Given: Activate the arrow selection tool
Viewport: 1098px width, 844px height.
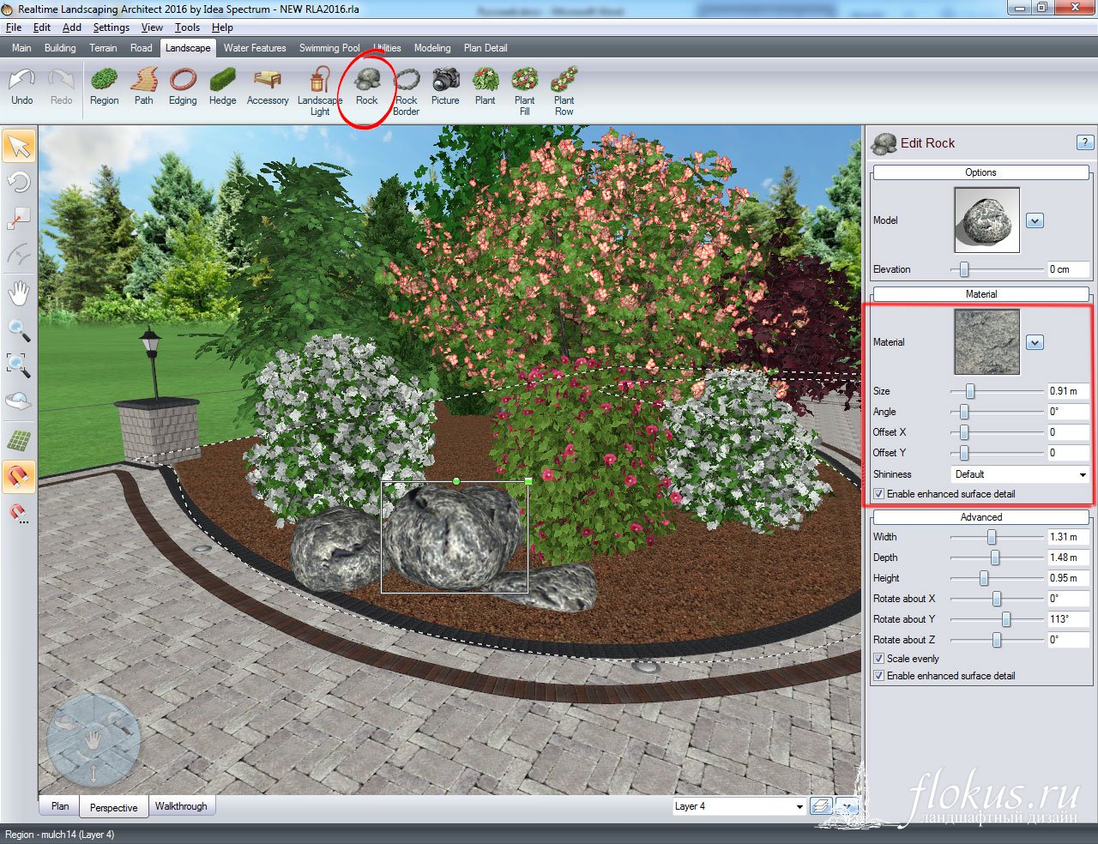Looking at the screenshot, I should click(x=19, y=147).
